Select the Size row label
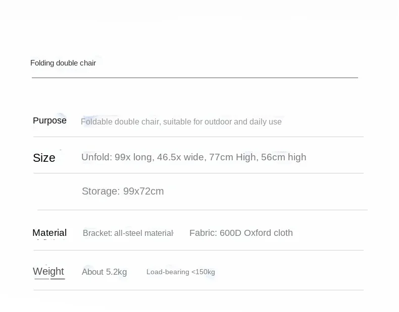Screen dimensions: 399x312 (44, 158)
